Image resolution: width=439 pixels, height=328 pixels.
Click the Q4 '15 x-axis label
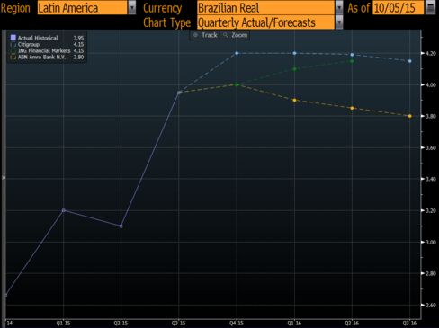coord(237,324)
